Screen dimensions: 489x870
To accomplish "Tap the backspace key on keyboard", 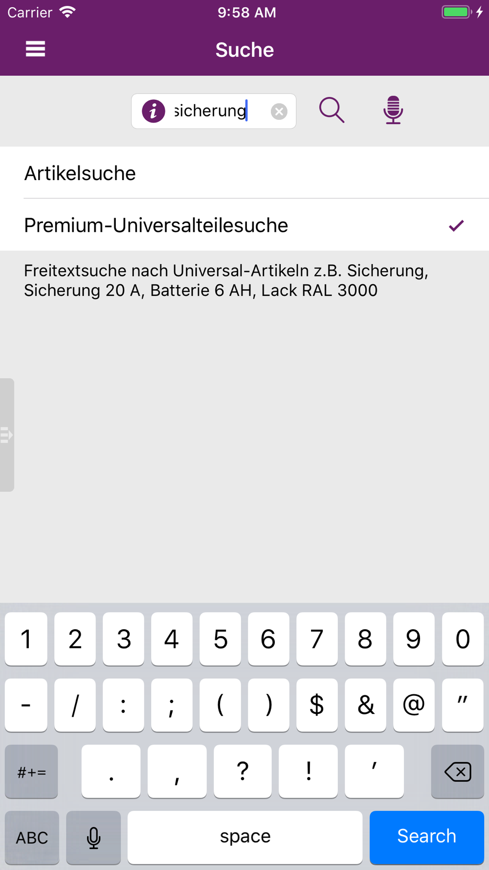I will (457, 772).
